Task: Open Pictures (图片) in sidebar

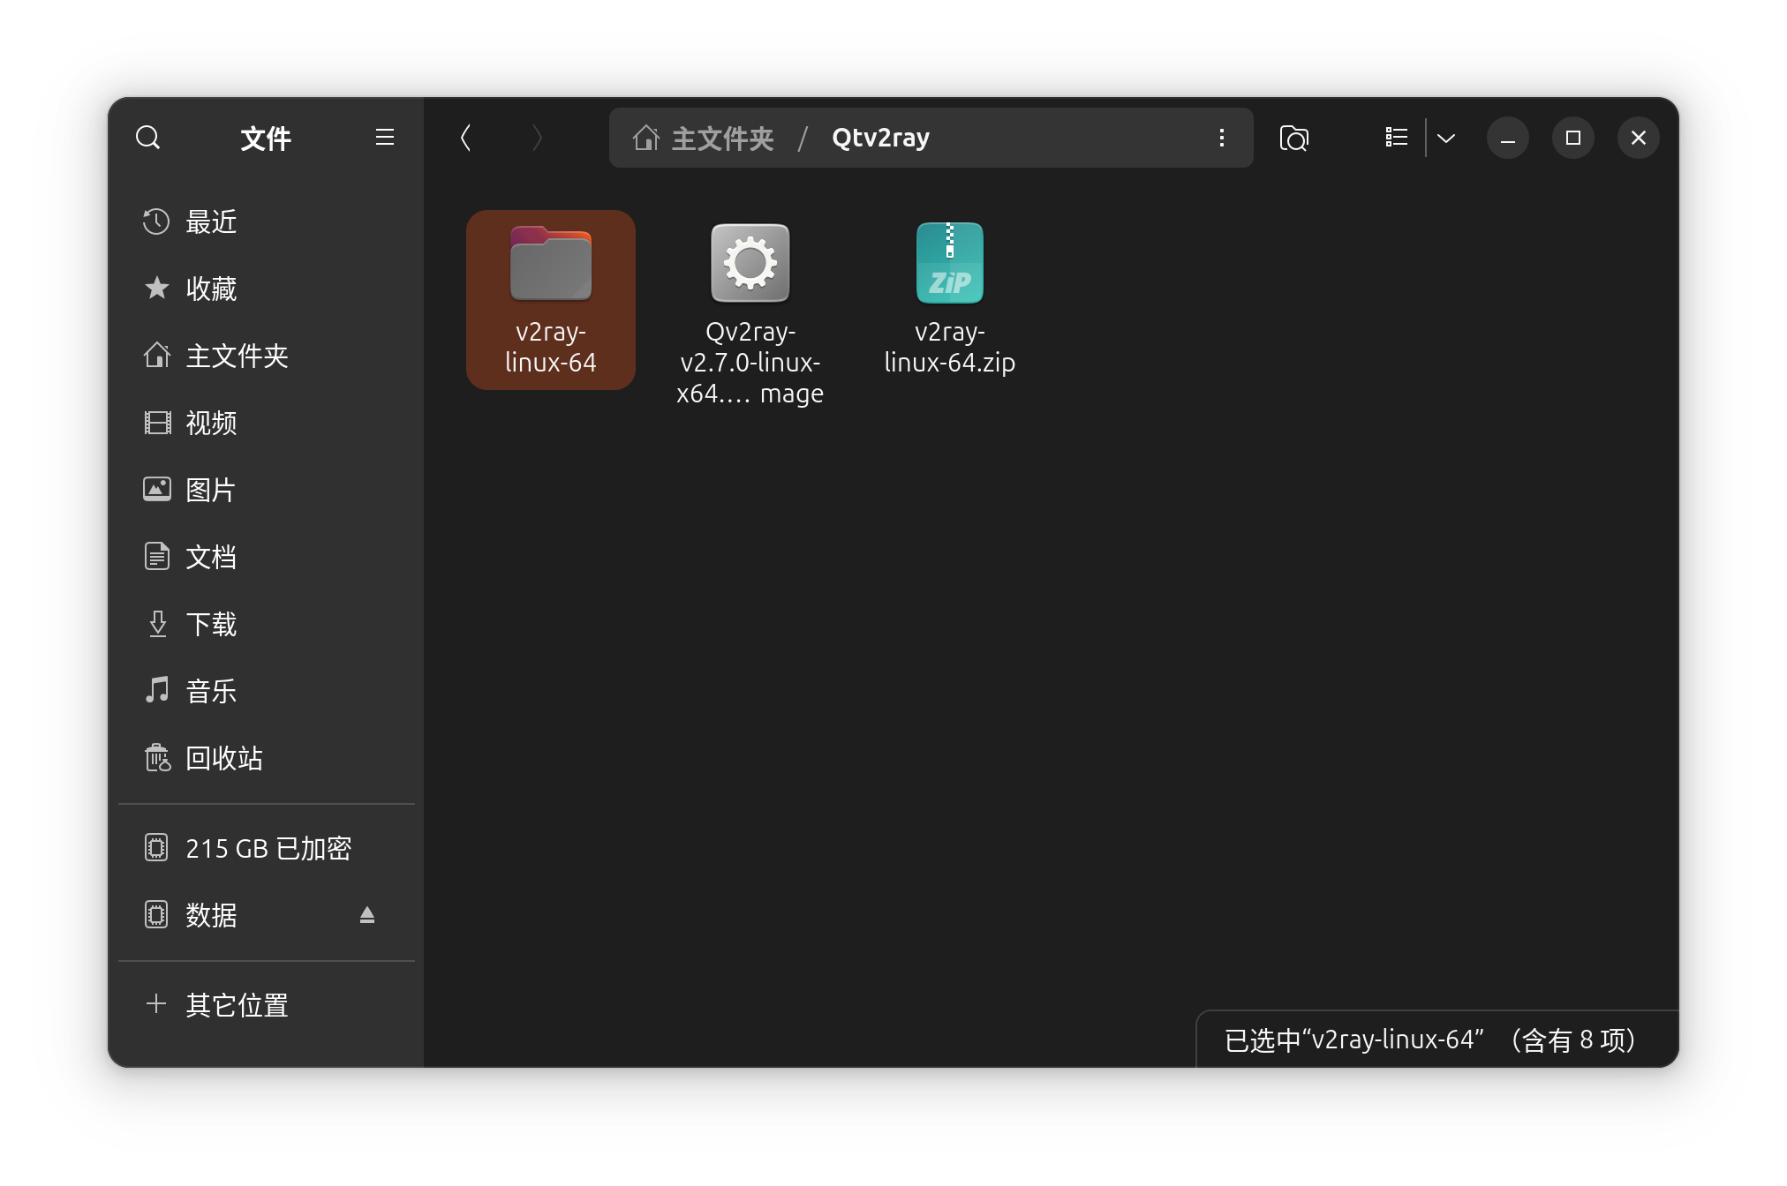Action: click(x=267, y=490)
